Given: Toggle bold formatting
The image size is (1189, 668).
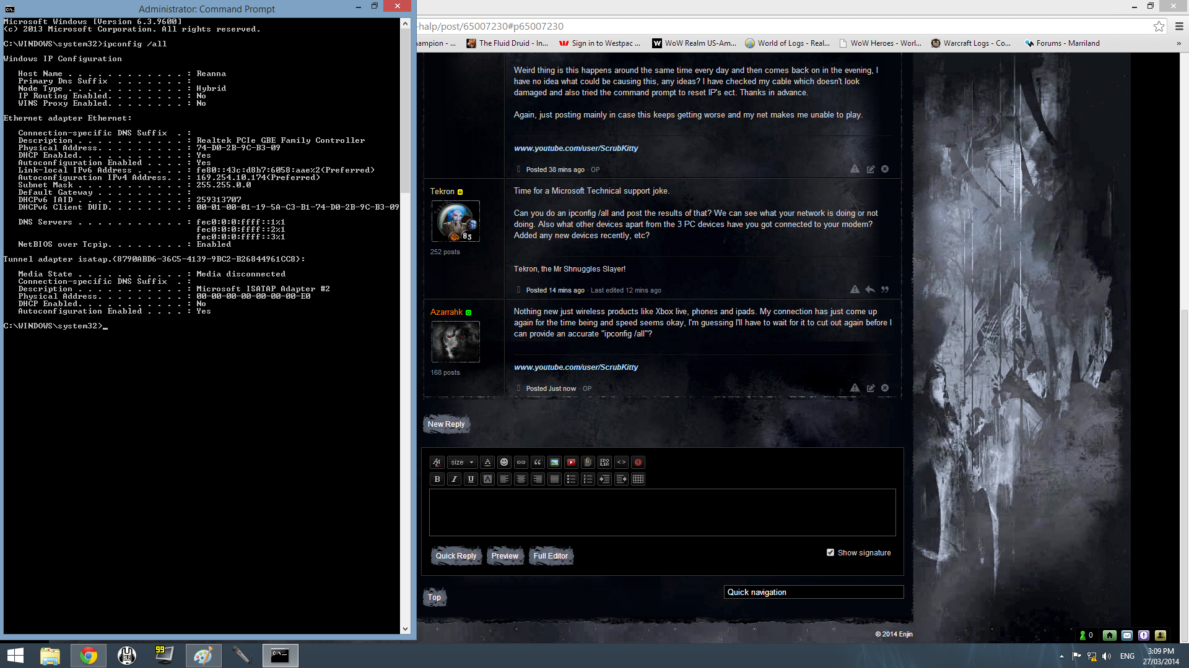Looking at the screenshot, I should pyautogui.click(x=437, y=479).
